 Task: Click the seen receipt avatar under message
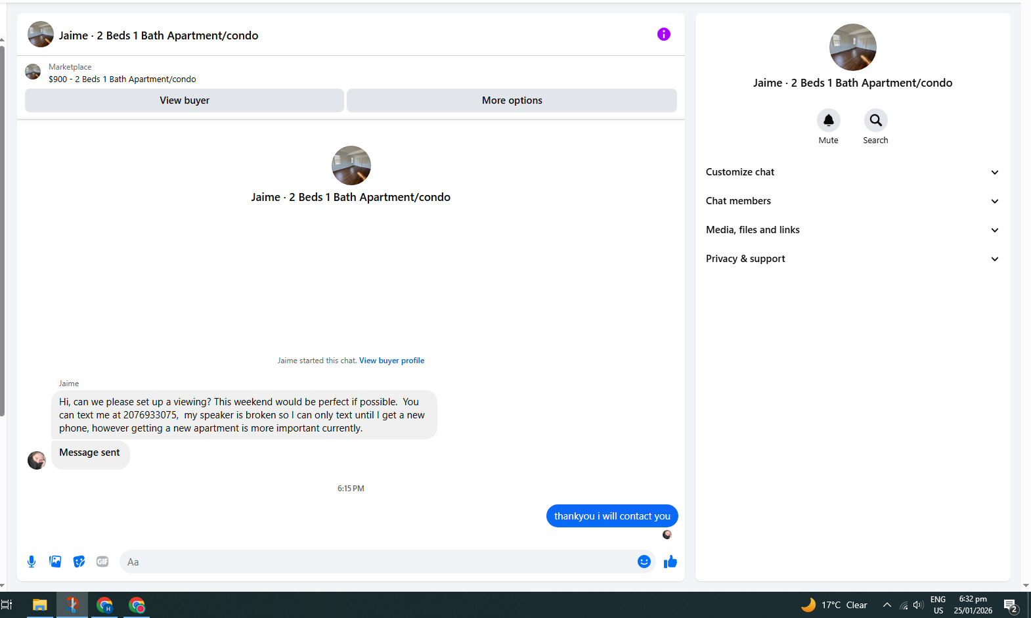tap(667, 535)
